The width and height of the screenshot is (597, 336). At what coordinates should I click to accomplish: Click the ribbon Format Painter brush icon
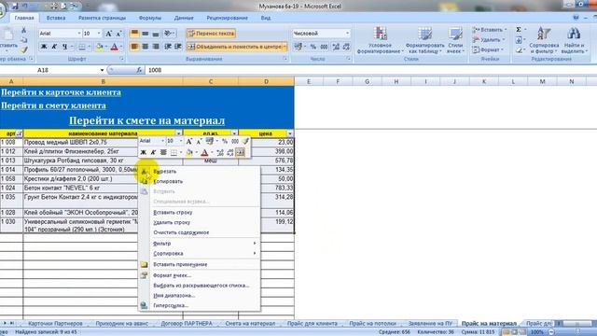point(23,49)
